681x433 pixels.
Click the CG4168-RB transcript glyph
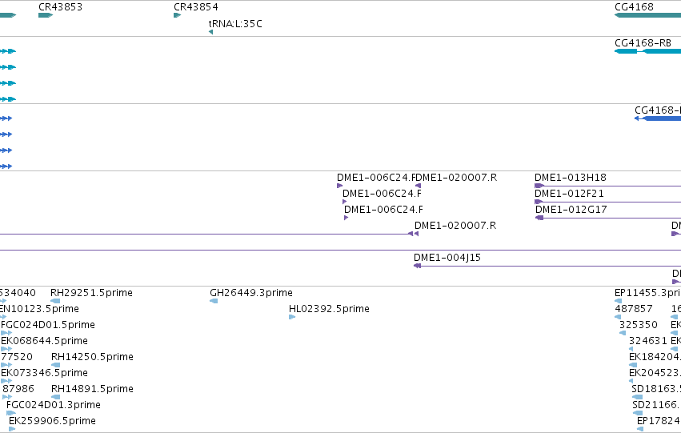(647, 51)
